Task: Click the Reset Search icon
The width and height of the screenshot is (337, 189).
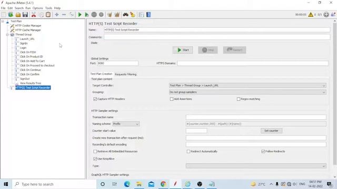Action: [133, 15]
